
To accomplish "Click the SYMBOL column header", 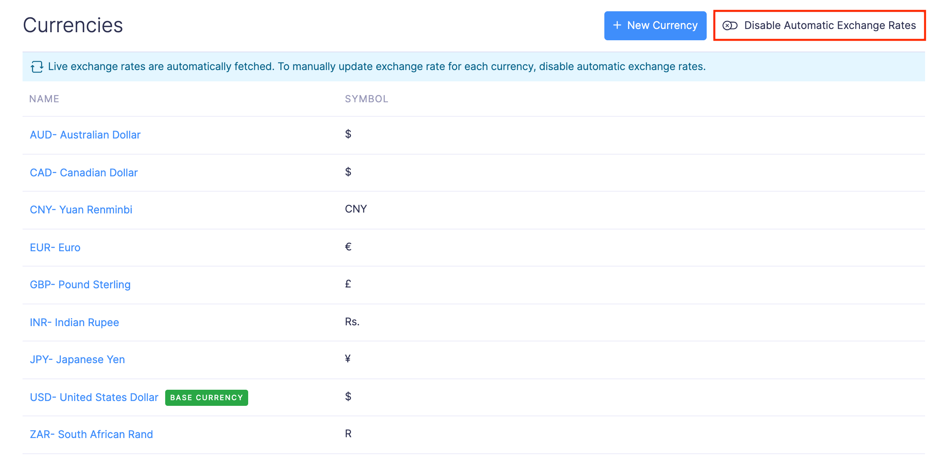I will (x=366, y=99).
